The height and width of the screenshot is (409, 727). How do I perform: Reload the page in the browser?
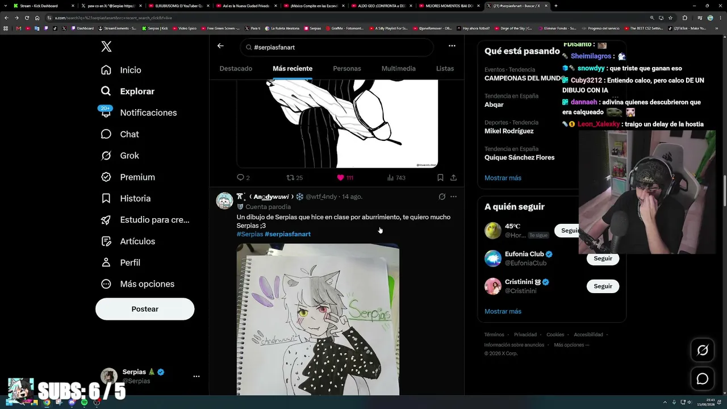(27, 18)
